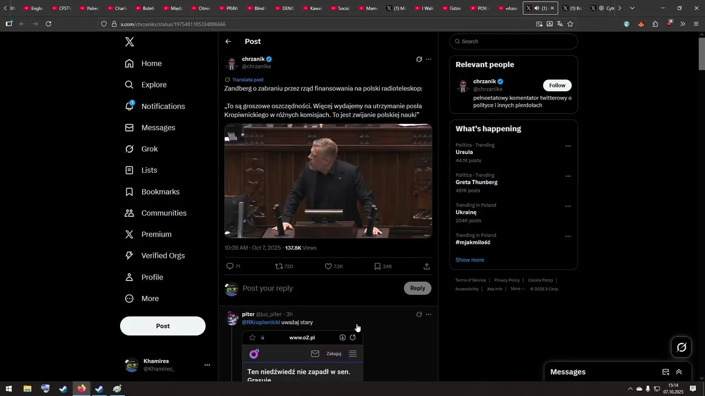Open more options for Ursula trend
Screen dimensions: 705x396
tap(568, 146)
